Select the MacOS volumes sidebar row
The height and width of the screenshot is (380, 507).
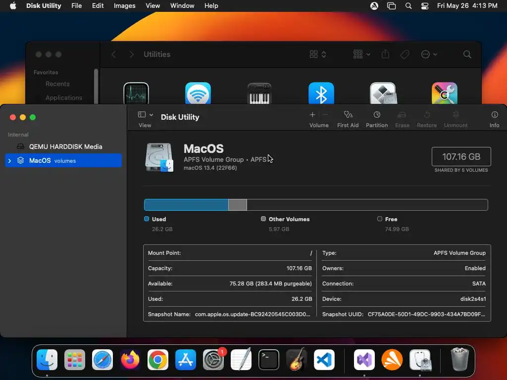(x=63, y=161)
